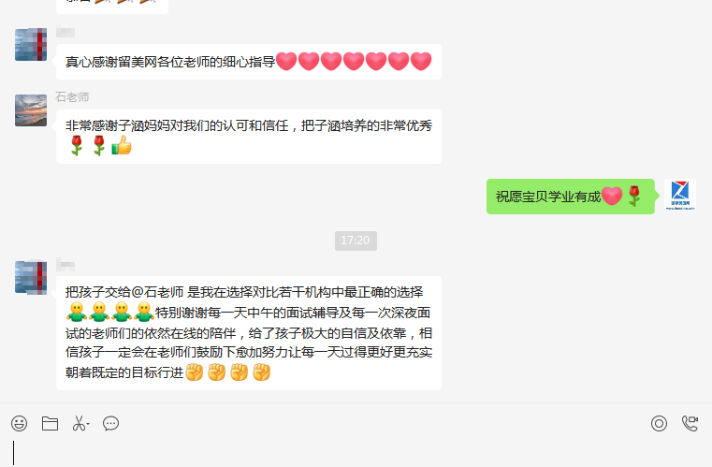Screen dimensions: 712x467
Task: Open the emoji picker smiley icon
Action: click(x=19, y=423)
